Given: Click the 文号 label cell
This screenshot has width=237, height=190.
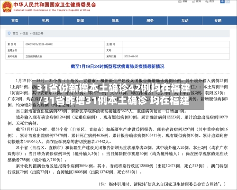Looking at the screenshot, I should coord(113,50).
